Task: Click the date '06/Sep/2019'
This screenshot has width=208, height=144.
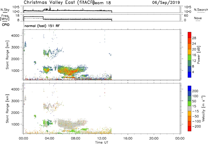Action: tap(166, 2)
